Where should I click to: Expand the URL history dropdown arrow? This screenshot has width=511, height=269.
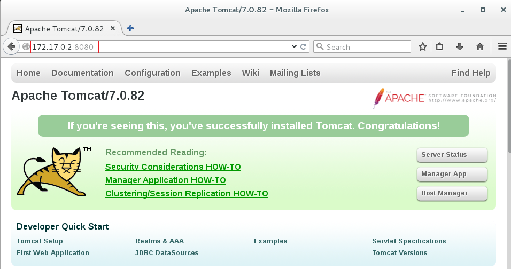[294, 47]
